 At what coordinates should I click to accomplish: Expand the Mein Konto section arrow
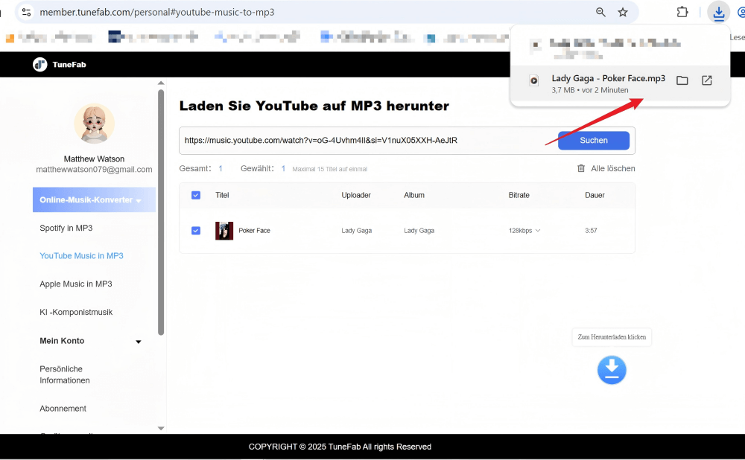coord(139,342)
